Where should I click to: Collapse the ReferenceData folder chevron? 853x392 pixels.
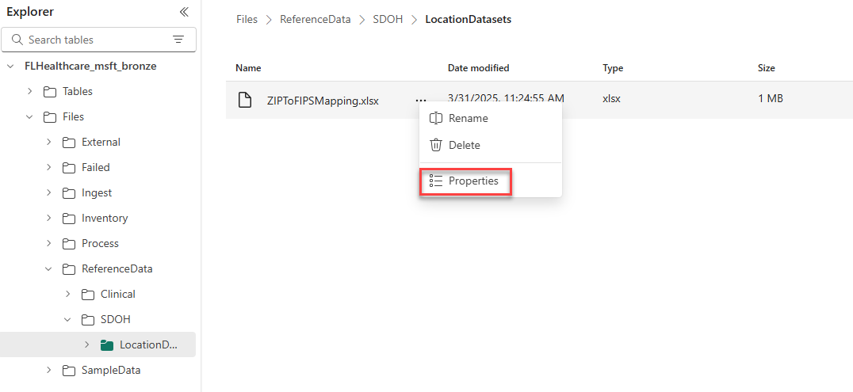(49, 268)
